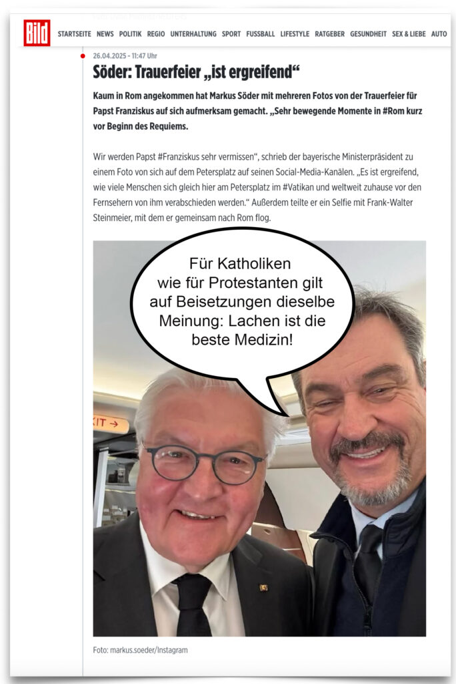The image size is (456, 684).
Task: Click the headline Söder: Trauerfeier „ist ergreifend“
Action: pyautogui.click(x=197, y=72)
